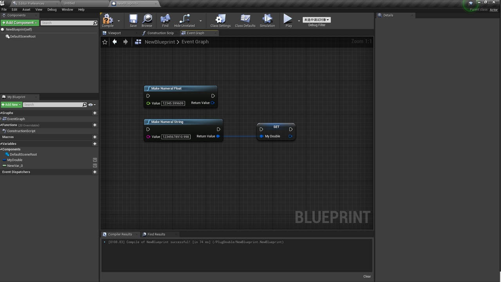Click Return Value pin of Make Numeral Float
Image resolution: width=501 pixels, height=282 pixels.
point(213,103)
